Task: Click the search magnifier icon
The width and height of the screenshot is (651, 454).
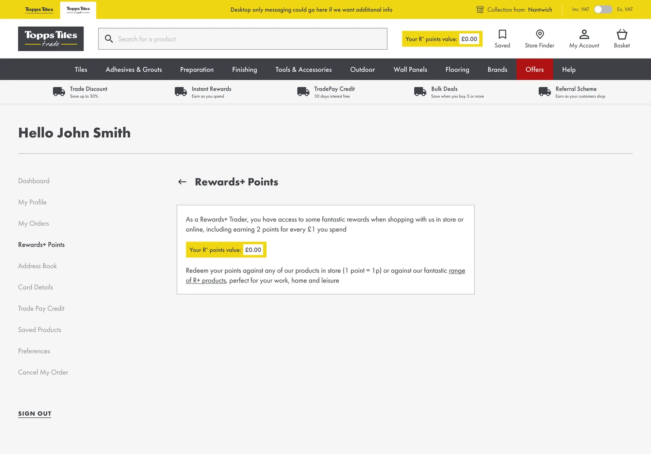Action: (109, 39)
